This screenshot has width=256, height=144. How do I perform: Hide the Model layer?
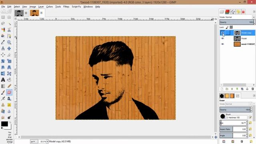pyautogui.click(x=222, y=38)
